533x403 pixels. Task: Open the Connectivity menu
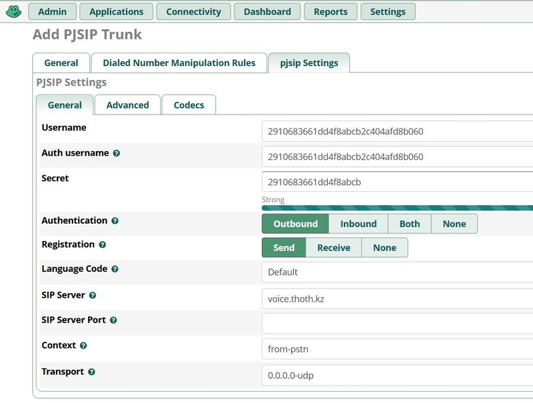click(x=194, y=11)
